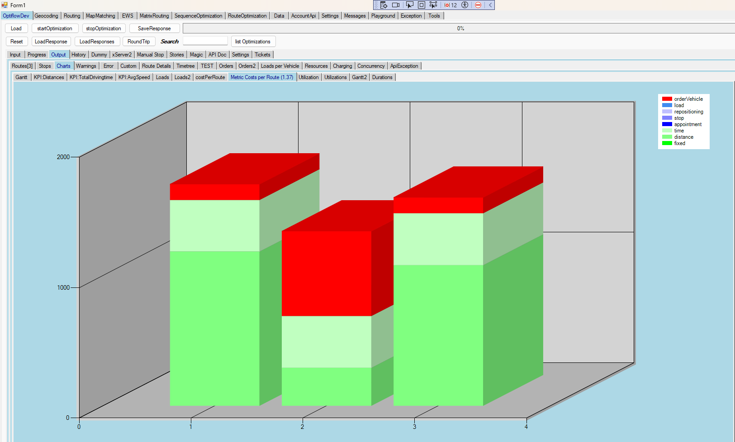Enable the track focused element icon
735x442 pixels.
[433, 5]
